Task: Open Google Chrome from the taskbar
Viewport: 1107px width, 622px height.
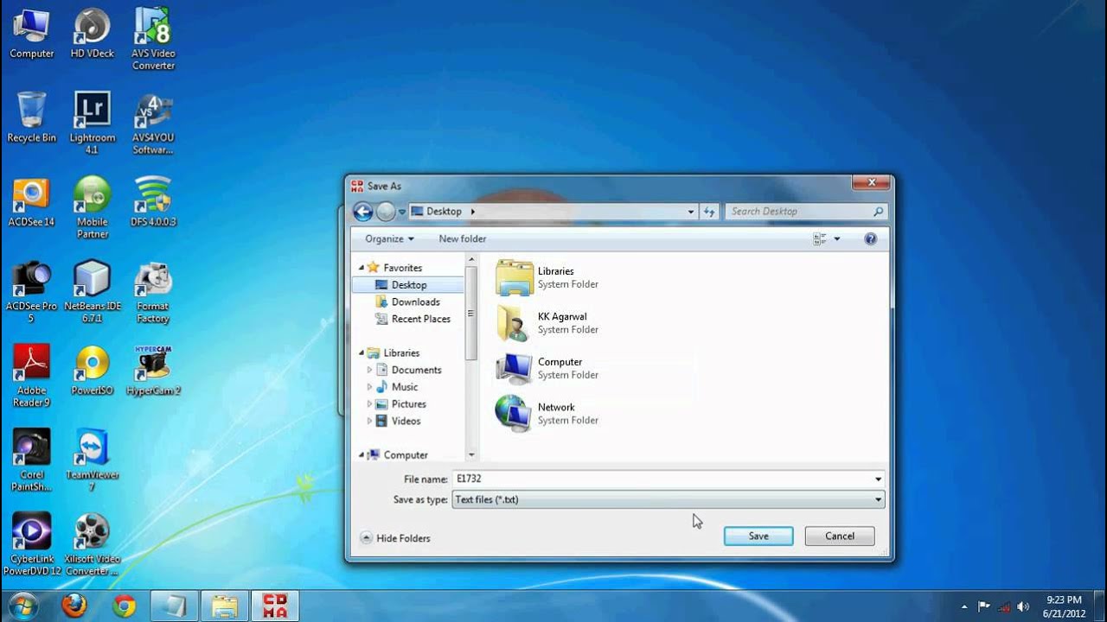Action: [x=125, y=606]
